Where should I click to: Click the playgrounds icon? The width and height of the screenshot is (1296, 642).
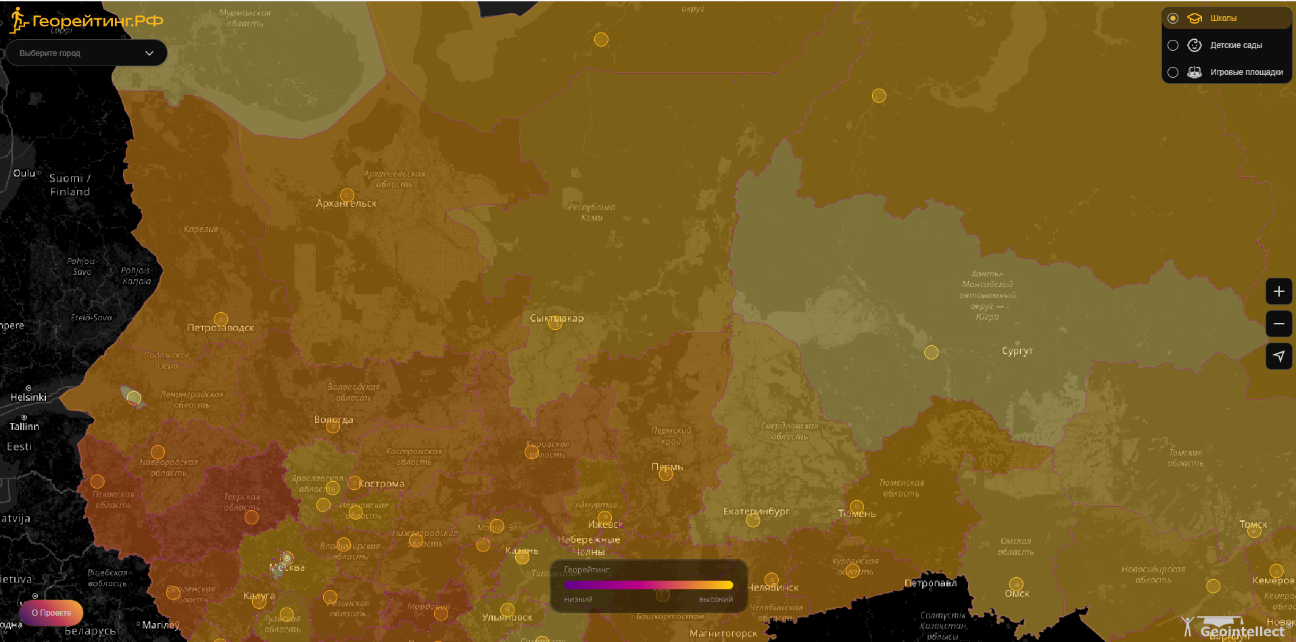[1195, 72]
